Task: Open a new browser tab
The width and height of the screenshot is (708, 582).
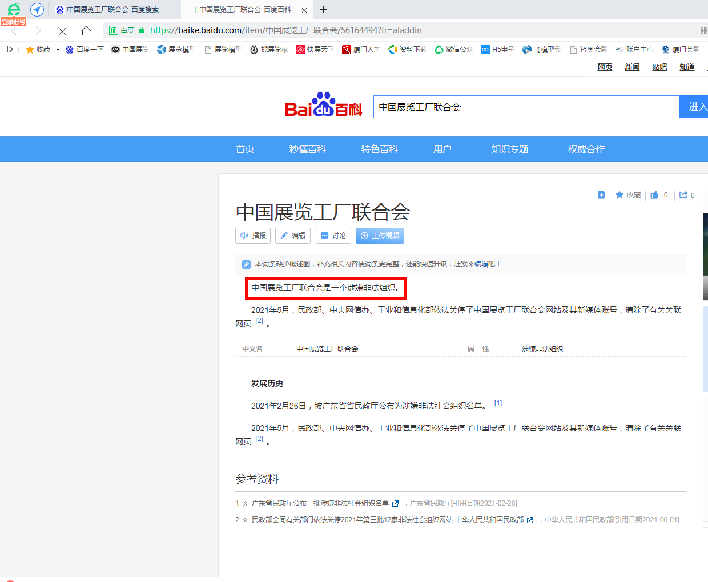Action: click(x=324, y=10)
